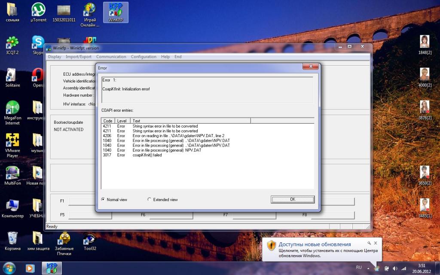Select the Normal view radio button
This screenshot has height=275, width=440.
[103, 199]
